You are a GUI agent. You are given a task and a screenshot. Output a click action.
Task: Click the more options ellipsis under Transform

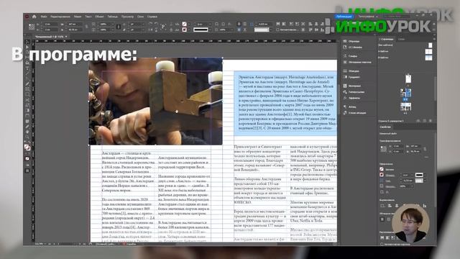tap(426, 158)
